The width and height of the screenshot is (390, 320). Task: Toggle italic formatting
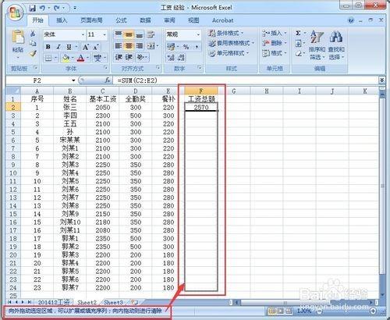pos(58,47)
